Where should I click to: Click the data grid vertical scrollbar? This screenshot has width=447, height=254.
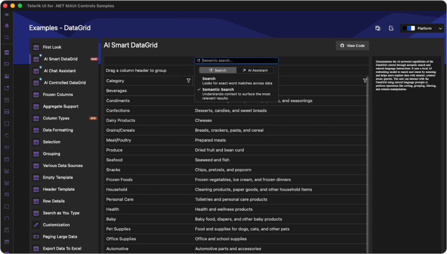pyautogui.click(x=367, y=165)
